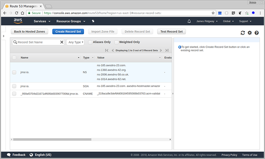The width and height of the screenshot is (265, 159).
Task: Check the select-all header checkbox
Action: [14, 58]
